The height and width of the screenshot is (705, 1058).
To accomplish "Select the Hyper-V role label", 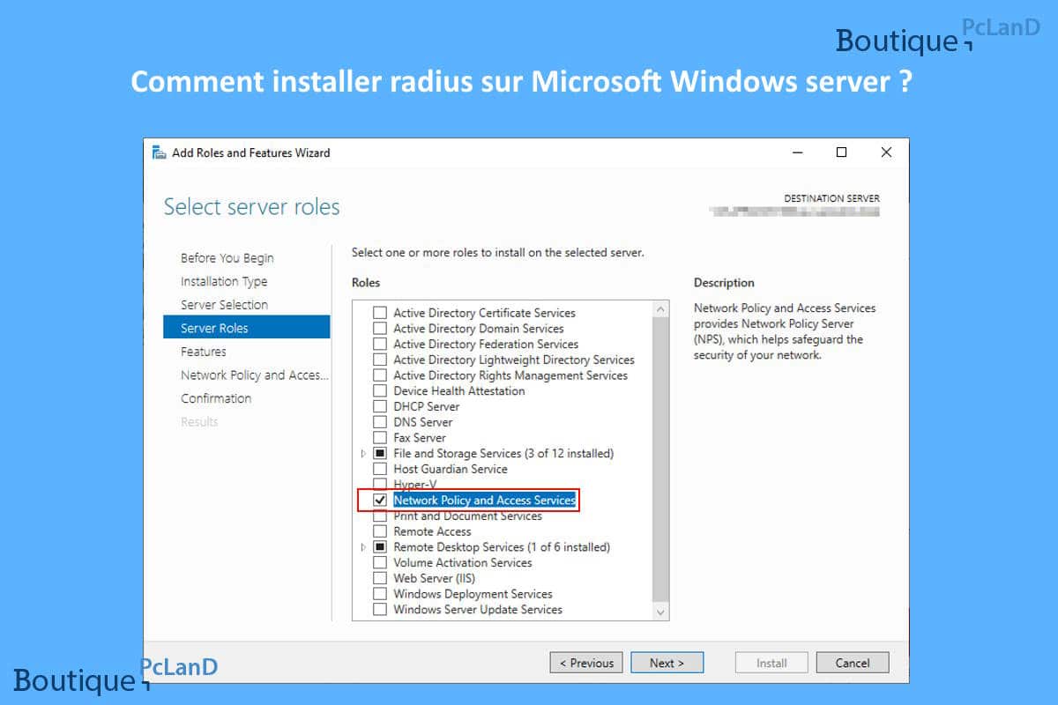I will (414, 485).
